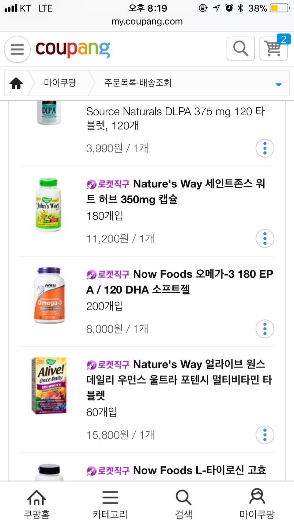294x524 pixels.
Task: Open the 카테고리 bottom tab
Action: click(110, 504)
